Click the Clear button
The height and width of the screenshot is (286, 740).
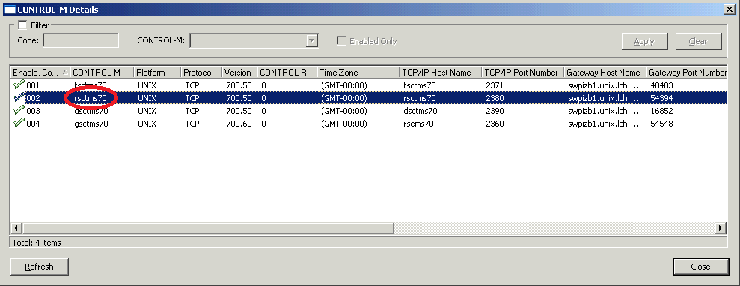click(698, 41)
